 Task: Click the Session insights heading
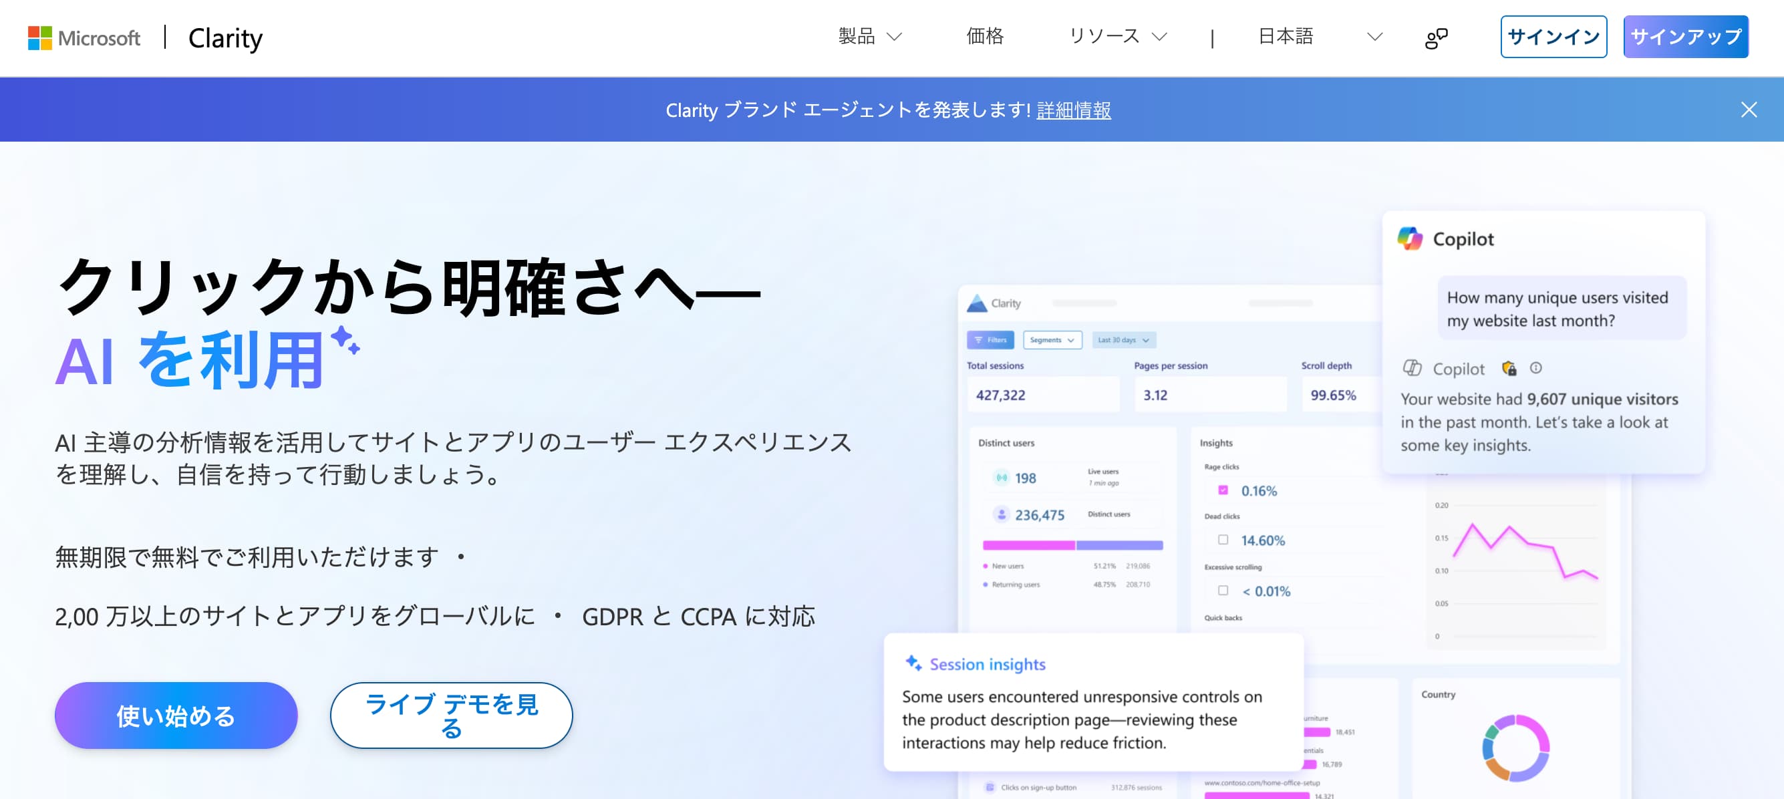pos(988,664)
